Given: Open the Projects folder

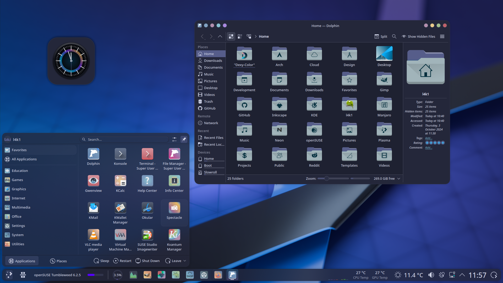Looking at the screenshot, I should (x=244, y=157).
